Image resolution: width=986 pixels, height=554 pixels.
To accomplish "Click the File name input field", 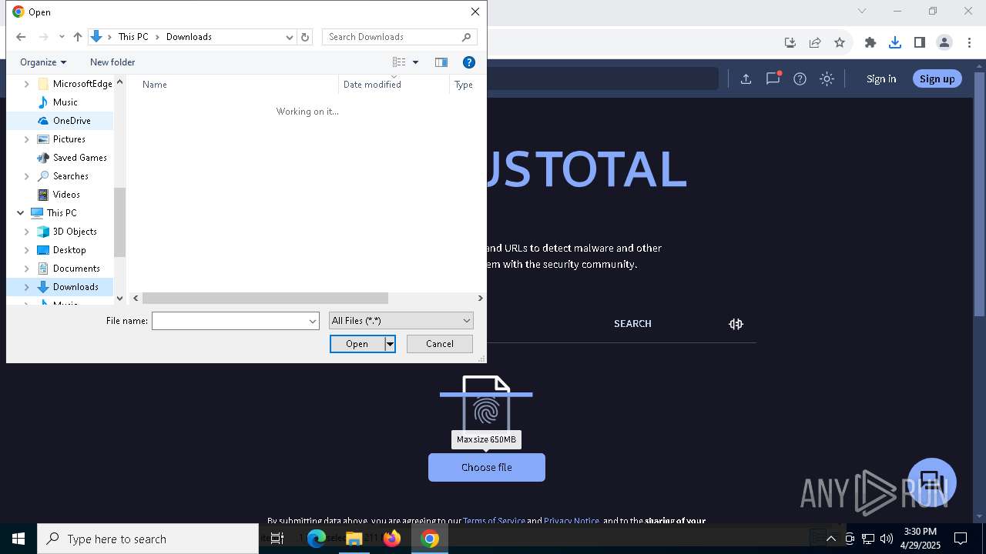I will point(230,321).
